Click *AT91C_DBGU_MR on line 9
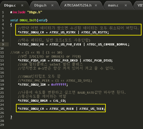Screen dimensions: 143x129 (x=31, y=45)
